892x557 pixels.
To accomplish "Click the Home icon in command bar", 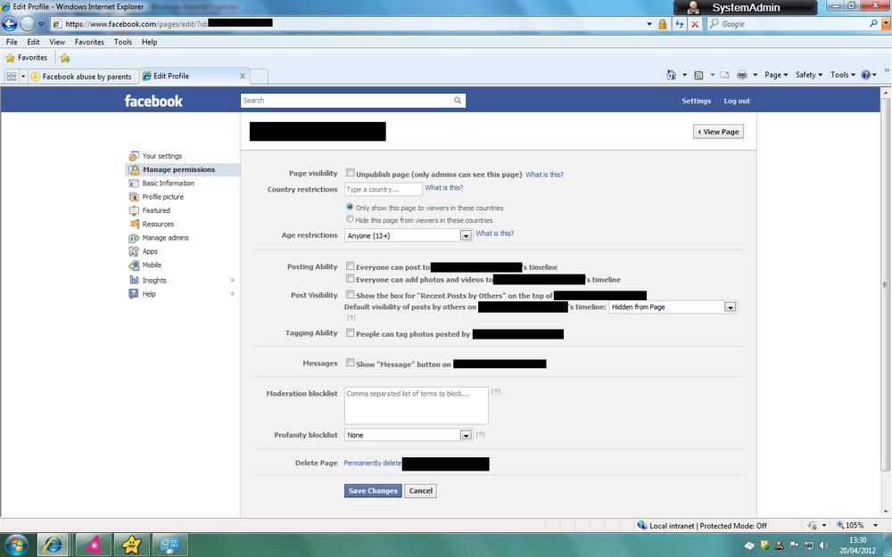I will click(x=672, y=75).
